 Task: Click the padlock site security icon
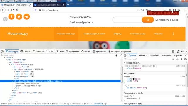tap(40, 10)
